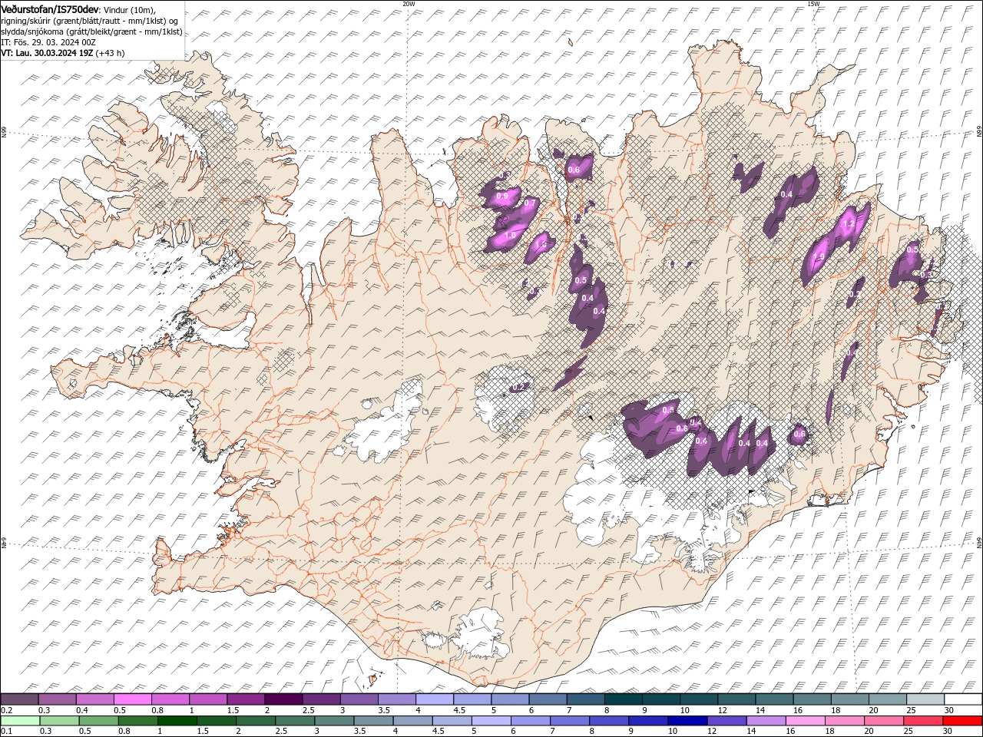The image size is (983, 737).
Task: Pick the teal swatch labeled 10
Action: tap(699, 699)
